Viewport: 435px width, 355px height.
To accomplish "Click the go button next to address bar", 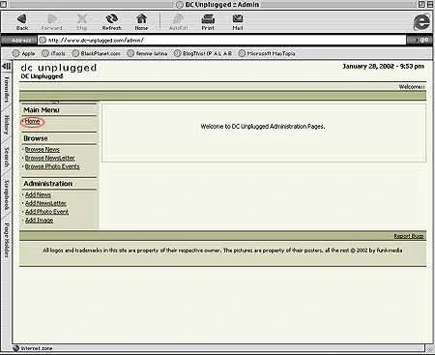I will (x=420, y=40).
